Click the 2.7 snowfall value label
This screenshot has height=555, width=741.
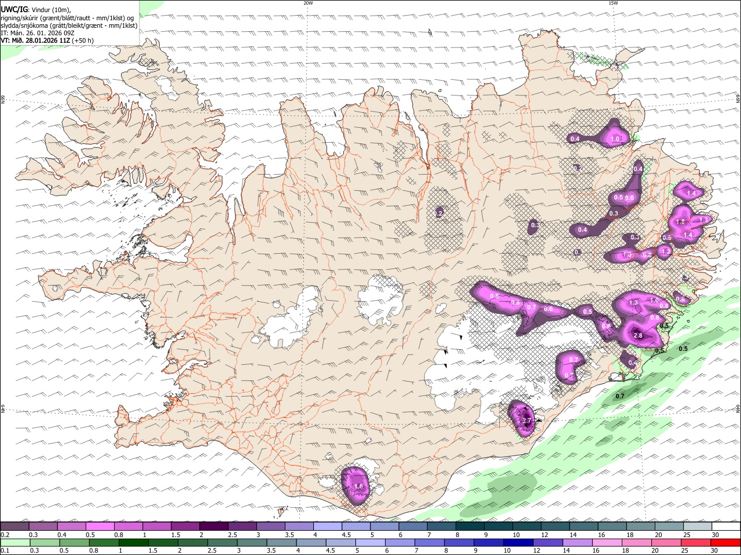click(x=526, y=421)
